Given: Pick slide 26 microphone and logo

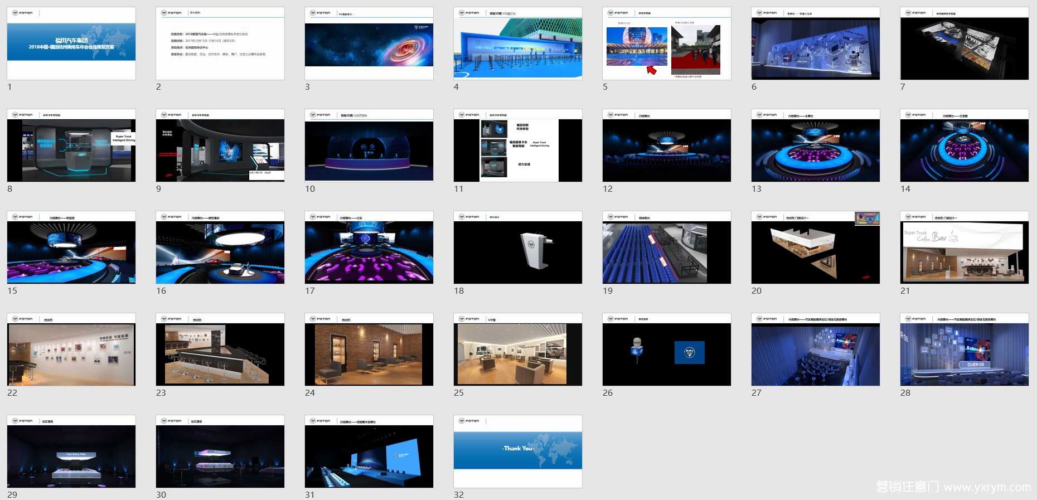Looking at the screenshot, I should point(667,349).
